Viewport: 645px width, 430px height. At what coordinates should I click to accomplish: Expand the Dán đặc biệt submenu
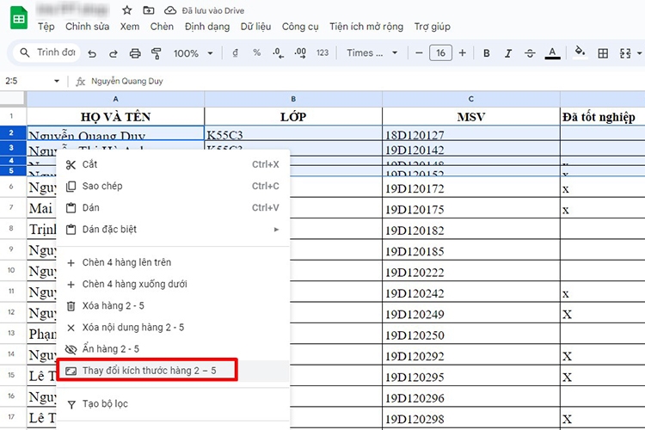coord(173,230)
